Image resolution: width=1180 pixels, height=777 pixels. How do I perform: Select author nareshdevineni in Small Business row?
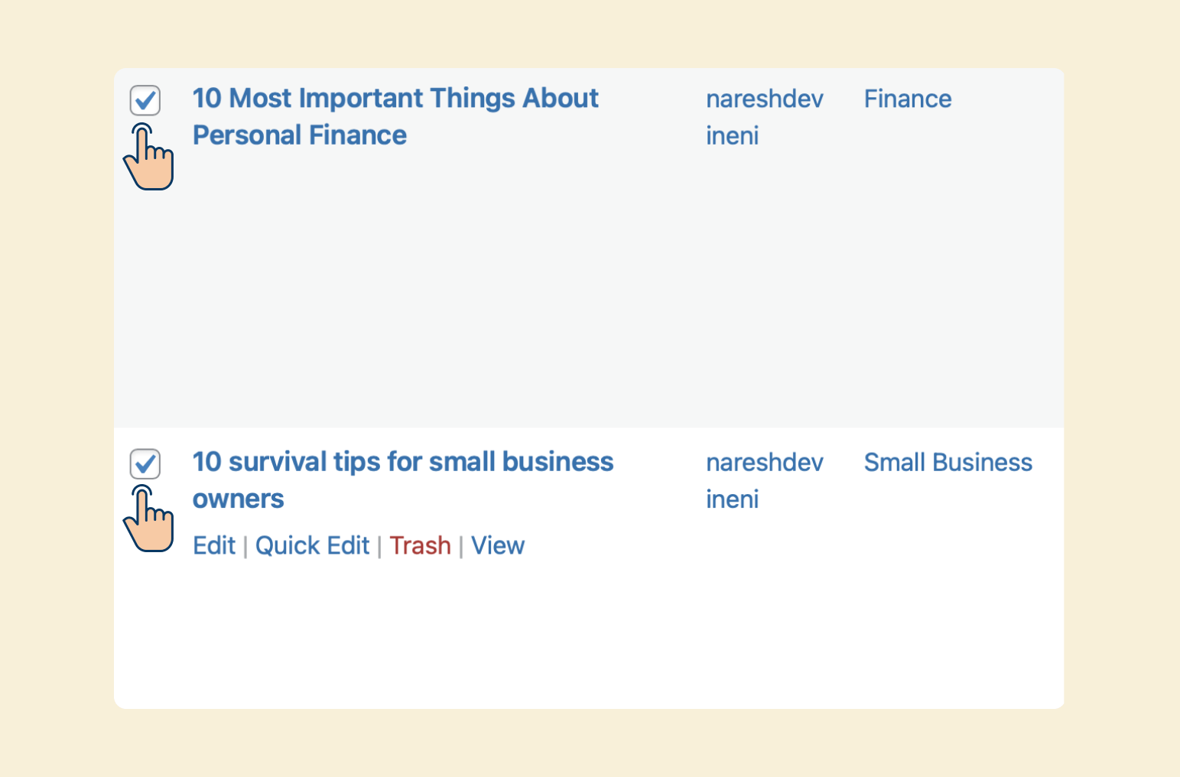pos(764,480)
